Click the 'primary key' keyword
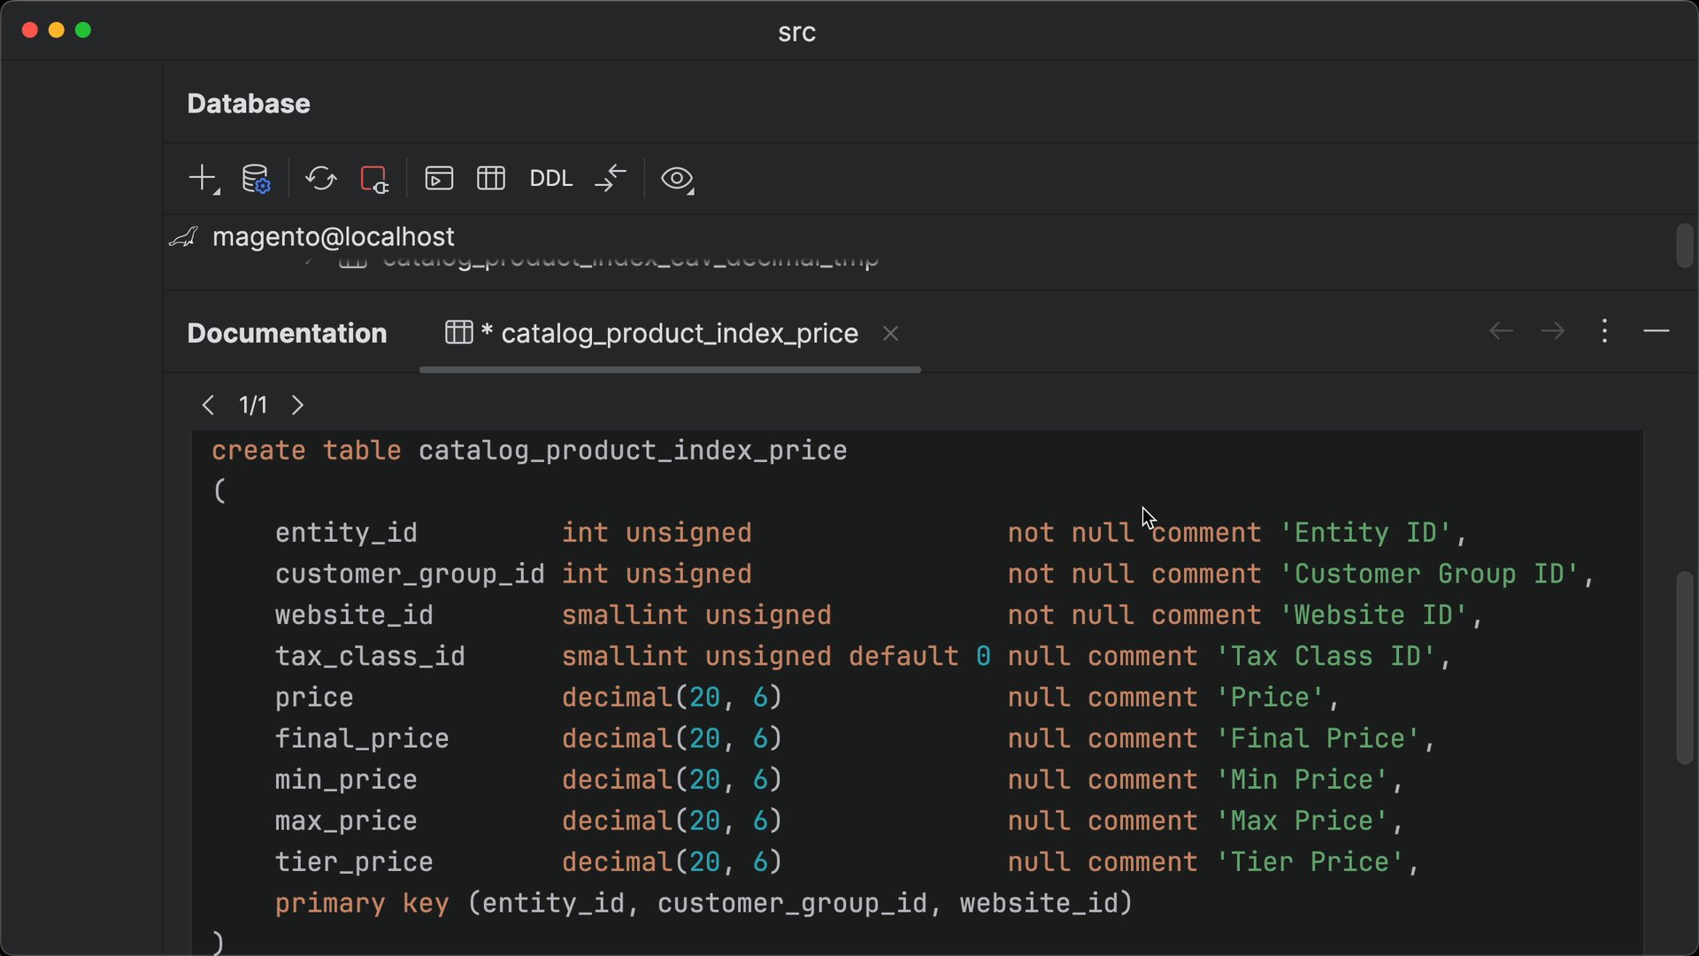 (x=362, y=904)
